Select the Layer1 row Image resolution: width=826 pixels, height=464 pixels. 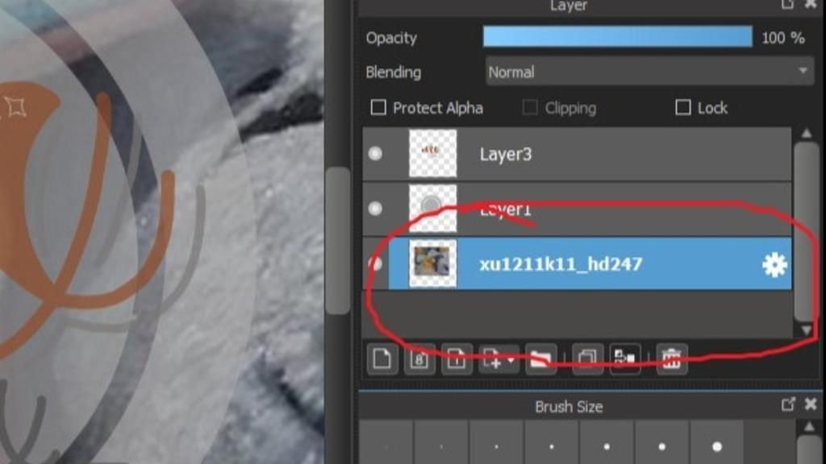point(577,209)
